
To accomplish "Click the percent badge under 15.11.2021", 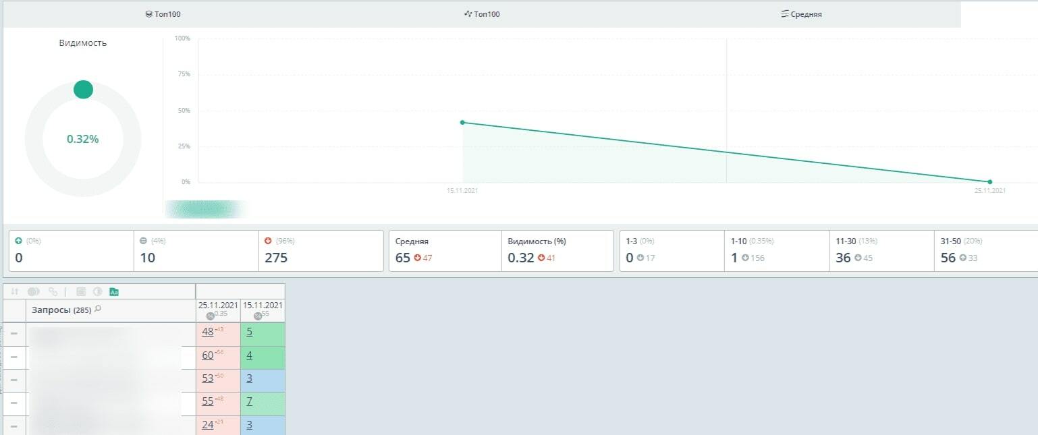I will pyautogui.click(x=257, y=316).
